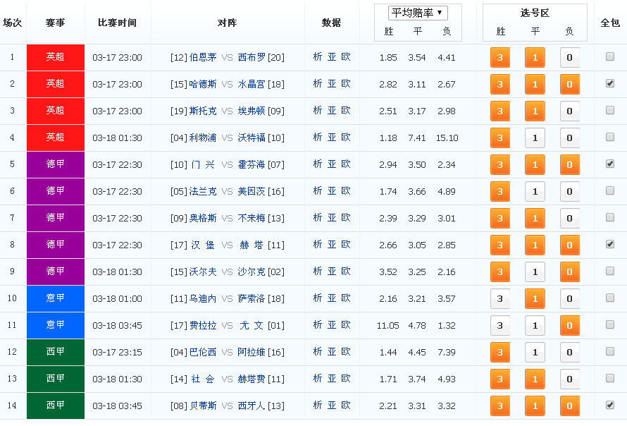Screen dimensions: 627x426
Task: Open 欧 European odds for 费拉拉 vs 尤文
Action: point(346,325)
